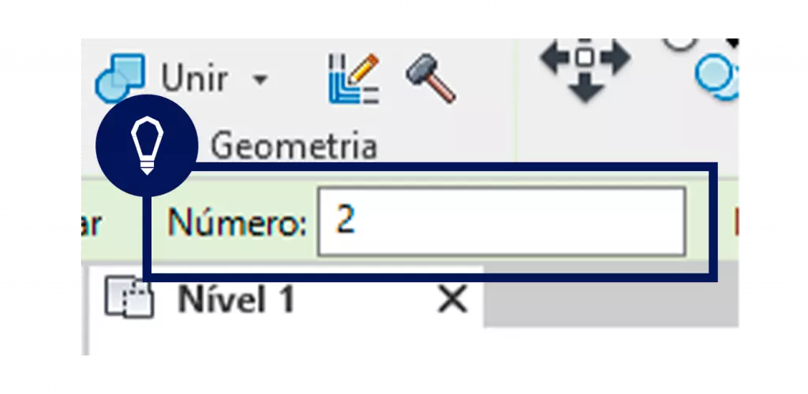
Task: Click into the Número input field
Action: coord(501,221)
